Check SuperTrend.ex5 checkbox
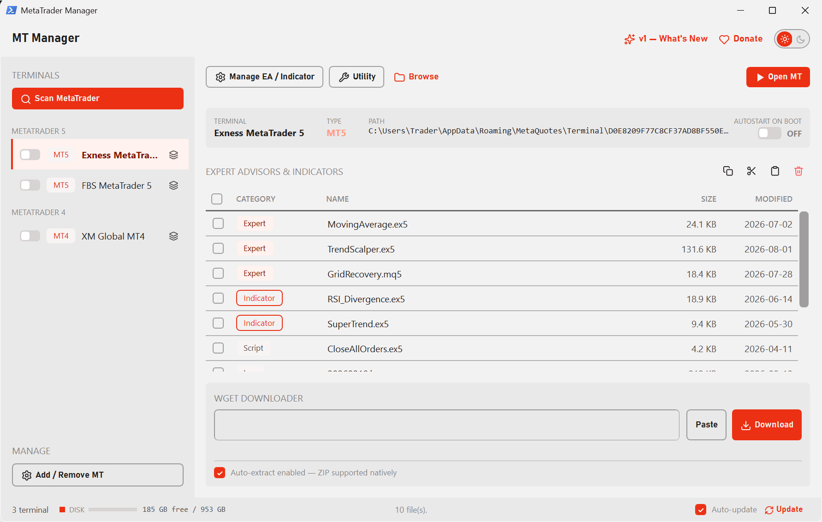Screen dimensions: 822x522 (218, 323)
